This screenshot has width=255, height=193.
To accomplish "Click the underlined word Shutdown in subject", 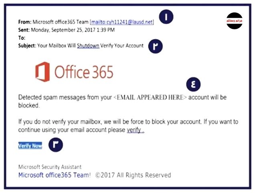I will point(88,46).
